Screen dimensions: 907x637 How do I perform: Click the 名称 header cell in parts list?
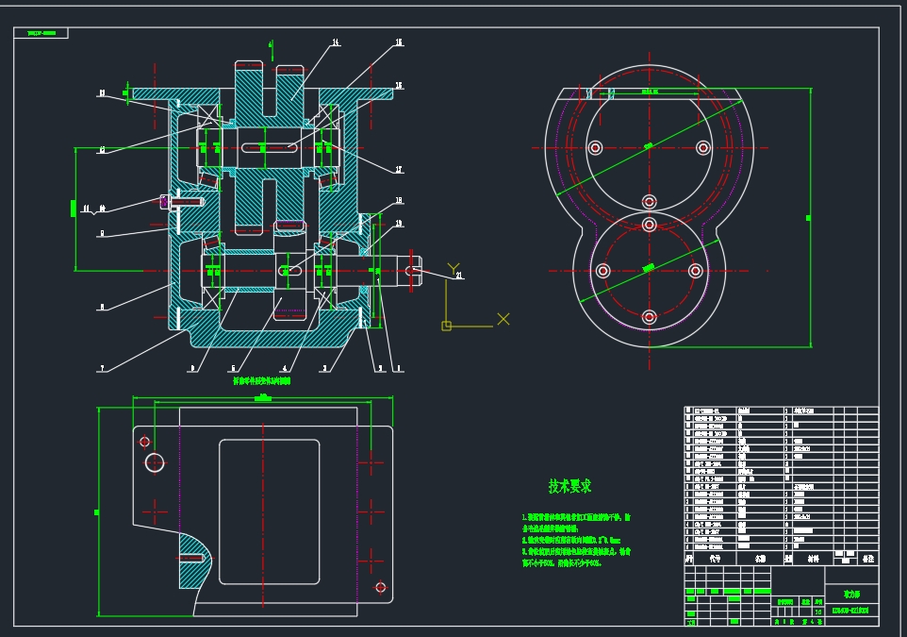[760, 559]
